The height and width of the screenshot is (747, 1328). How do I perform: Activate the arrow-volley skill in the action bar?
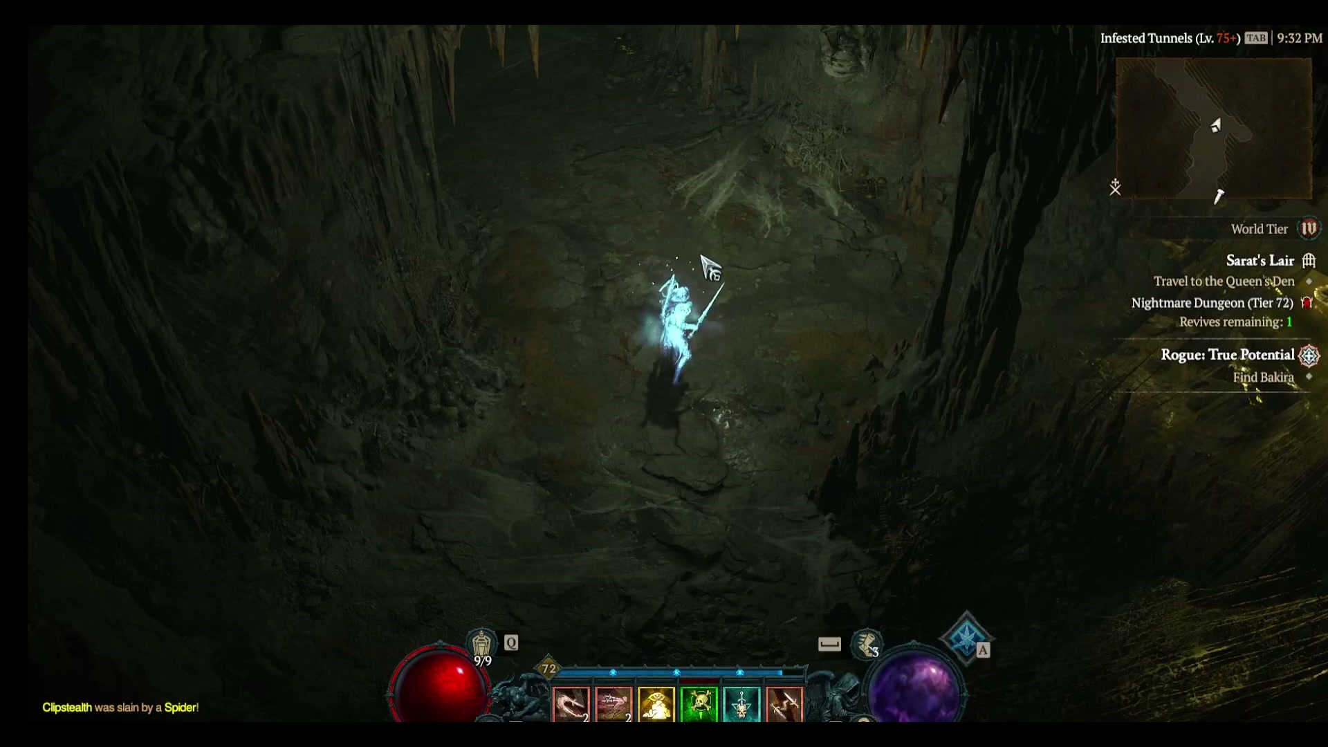coord(614,705)
